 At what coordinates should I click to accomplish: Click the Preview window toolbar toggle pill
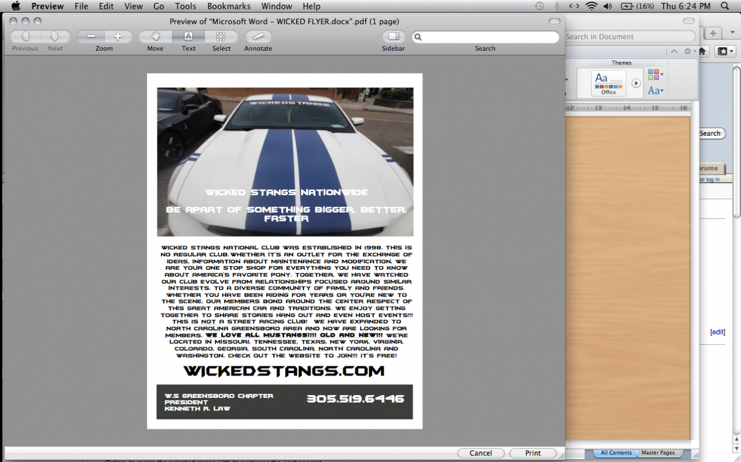pyautogui.click(x=554, y=22)
